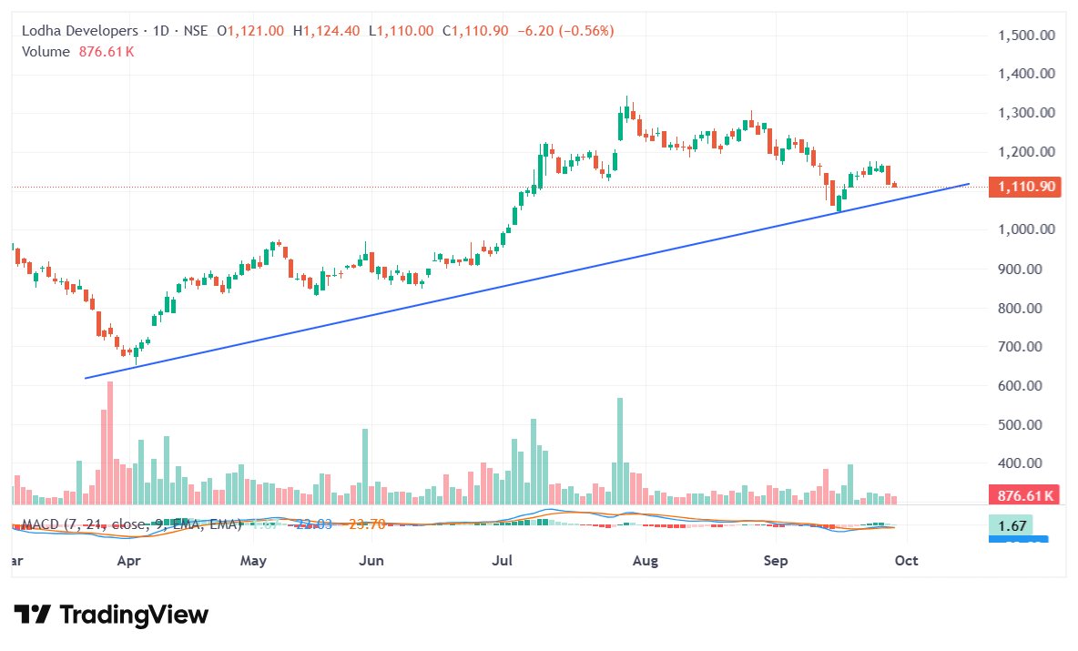1078x651 pixels.
Task: Click the red 876.61 K volume axis tag
Action: pyautogui.click(x=1024, y=495)
